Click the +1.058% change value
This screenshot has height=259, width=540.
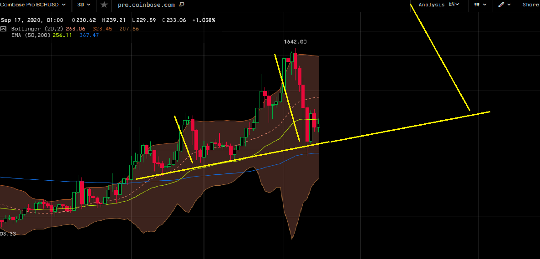click(204, 20)
